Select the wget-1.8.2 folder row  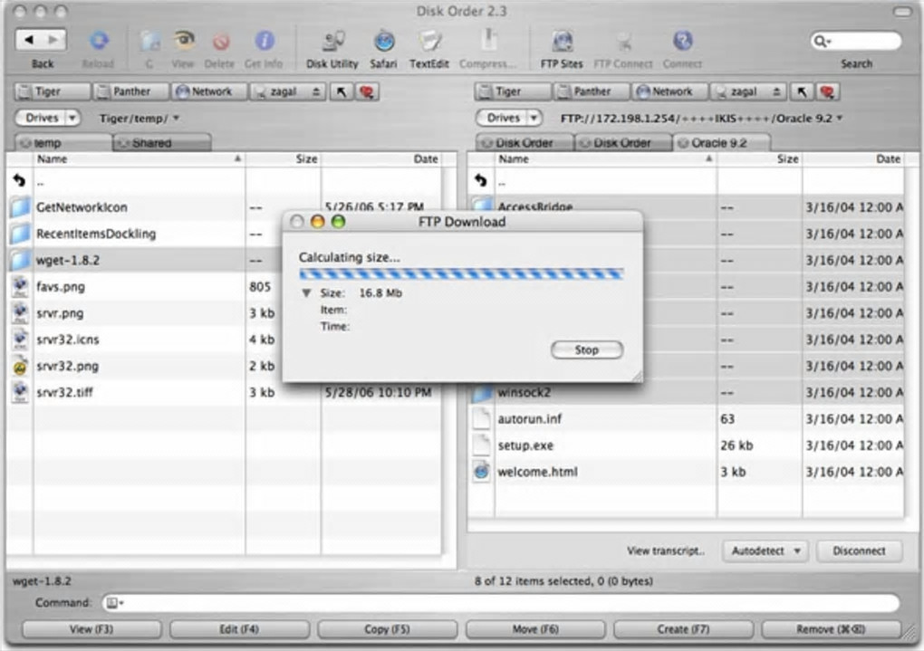point(144,261)
